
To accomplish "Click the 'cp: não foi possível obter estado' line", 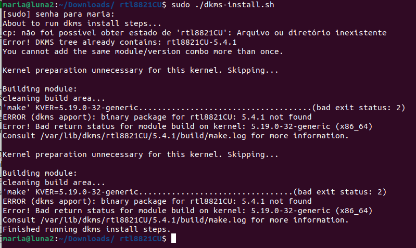I will click(x=195, y=33).
